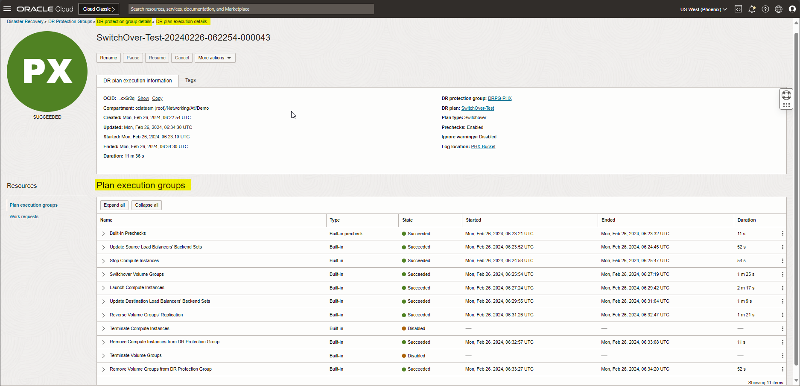Viewport: 800px width, 386px height.
Task: Click the Rename button
Action: pos(108,58)
